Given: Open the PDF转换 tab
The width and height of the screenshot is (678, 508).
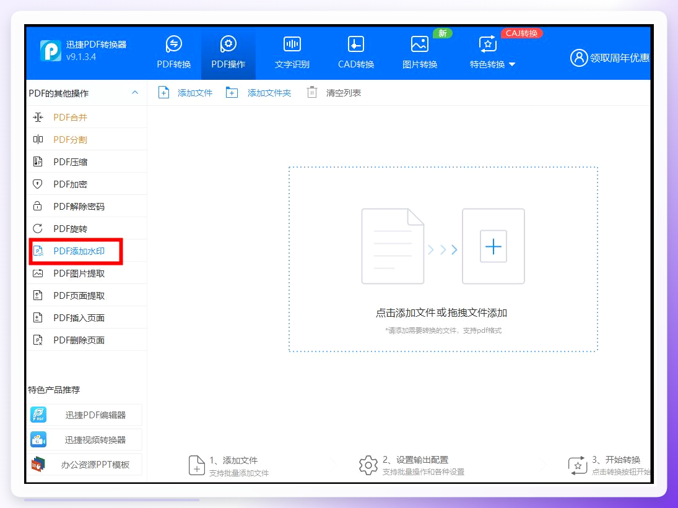Looking at the screenshot, I should pos(174,53).
